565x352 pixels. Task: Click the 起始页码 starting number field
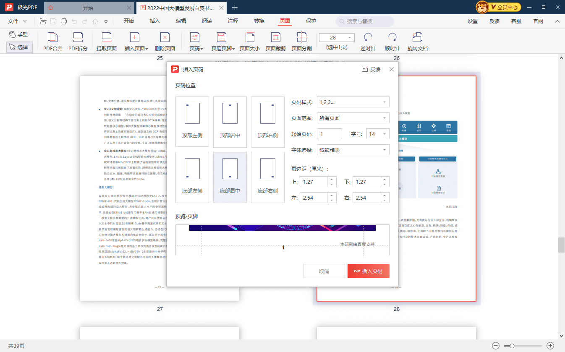(x=330, y=134)
